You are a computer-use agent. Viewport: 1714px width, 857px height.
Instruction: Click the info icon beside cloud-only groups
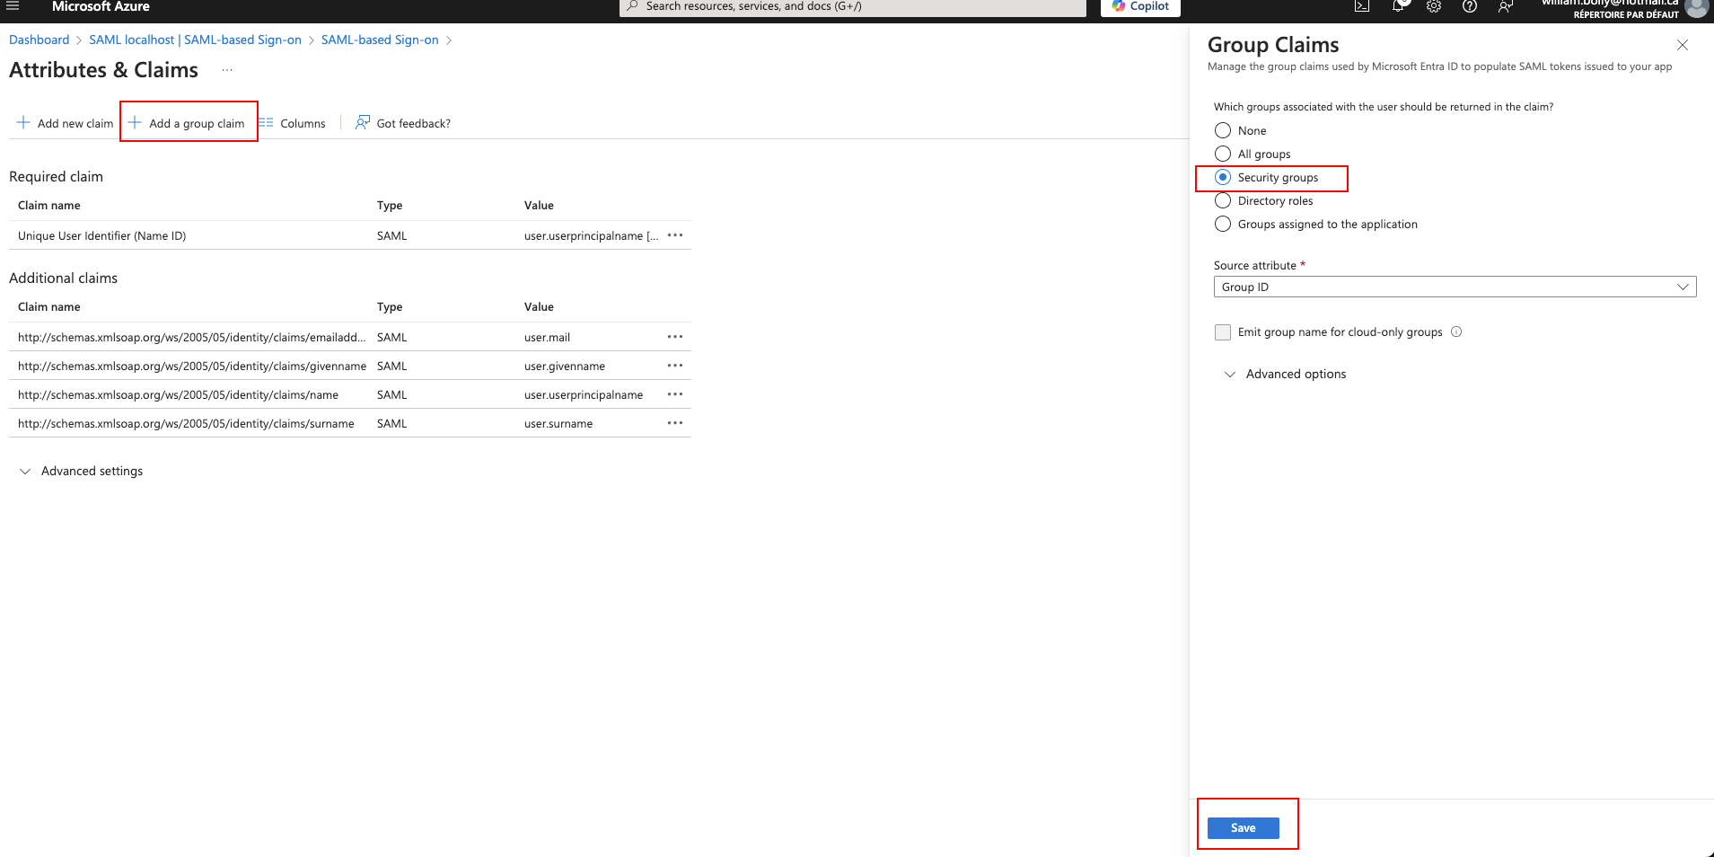1456,331
